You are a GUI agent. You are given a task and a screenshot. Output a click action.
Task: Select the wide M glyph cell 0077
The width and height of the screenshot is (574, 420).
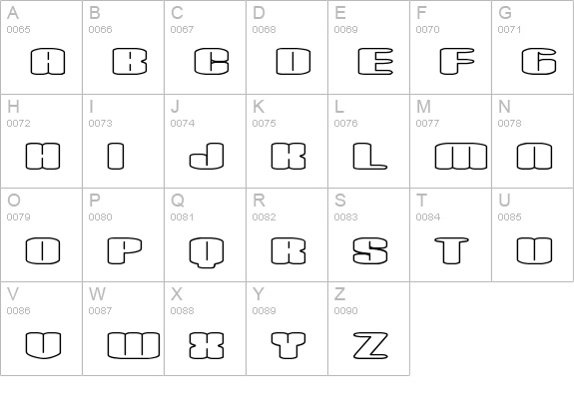click(451, 142)
